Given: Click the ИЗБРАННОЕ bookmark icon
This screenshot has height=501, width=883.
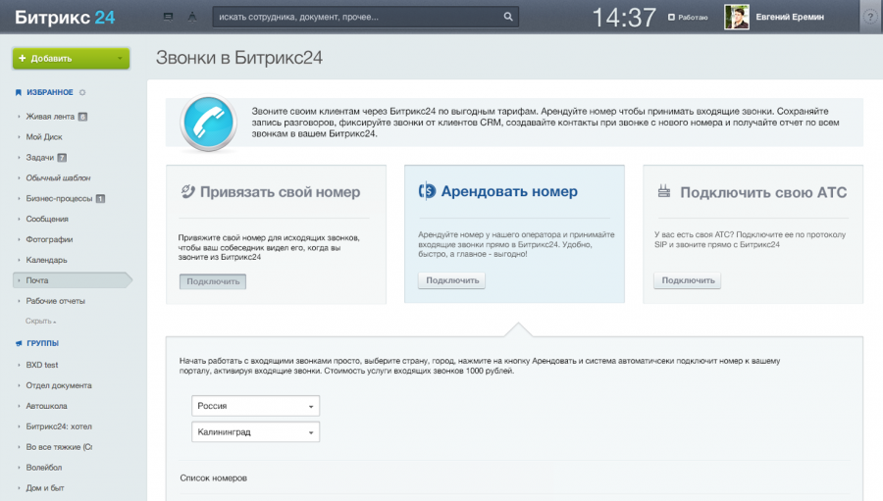Looking at the screenshot, I should [18, 92].
